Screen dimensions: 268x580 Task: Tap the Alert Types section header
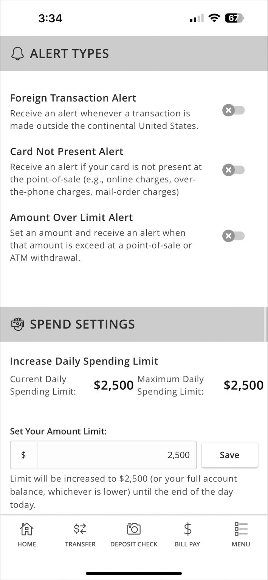point(69,53)
